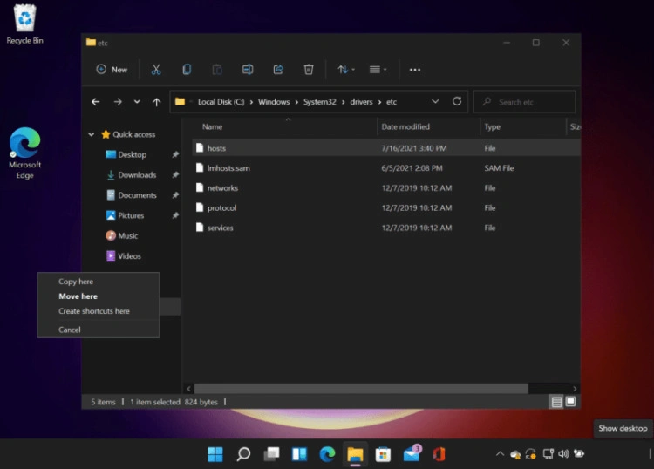
Task: Open Edge from the taskbar
Action: tap(327, 454)
